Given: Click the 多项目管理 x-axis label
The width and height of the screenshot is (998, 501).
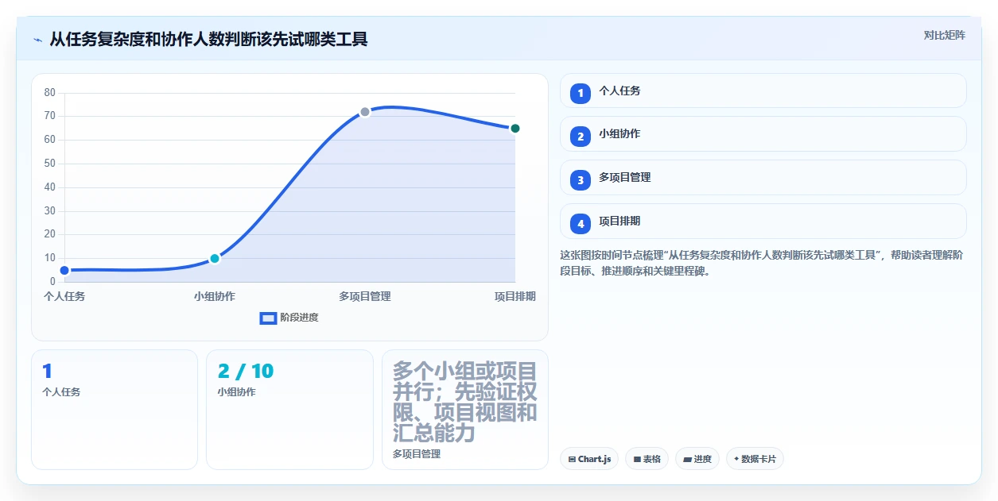Looking at the screenshot, I should (365, 296).
